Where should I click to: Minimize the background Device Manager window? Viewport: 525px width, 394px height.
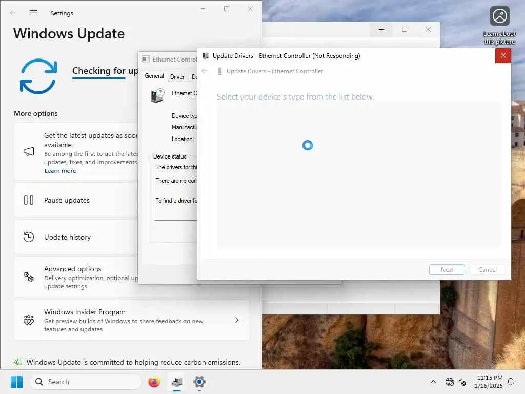click(381, 29)
